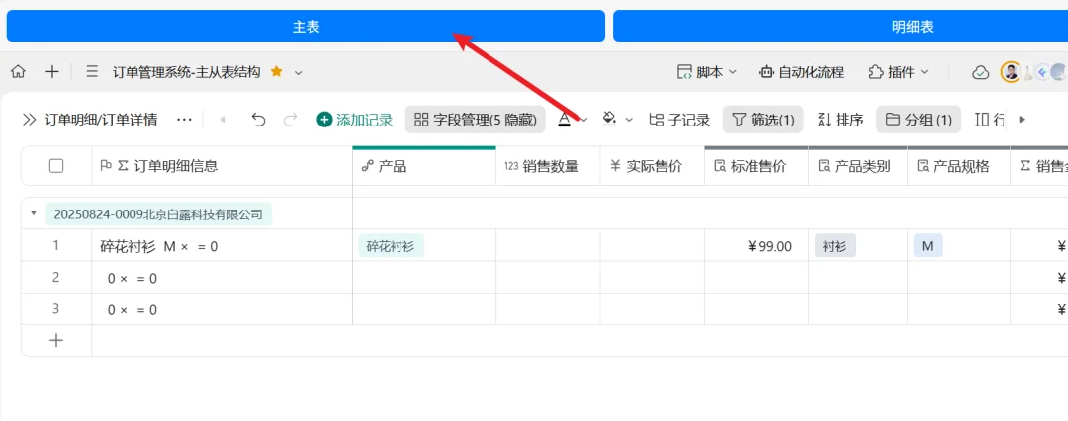Click the toolbar scroll-right arrow
Screen dimensions: 1068x421
(x=1022, y=120)
